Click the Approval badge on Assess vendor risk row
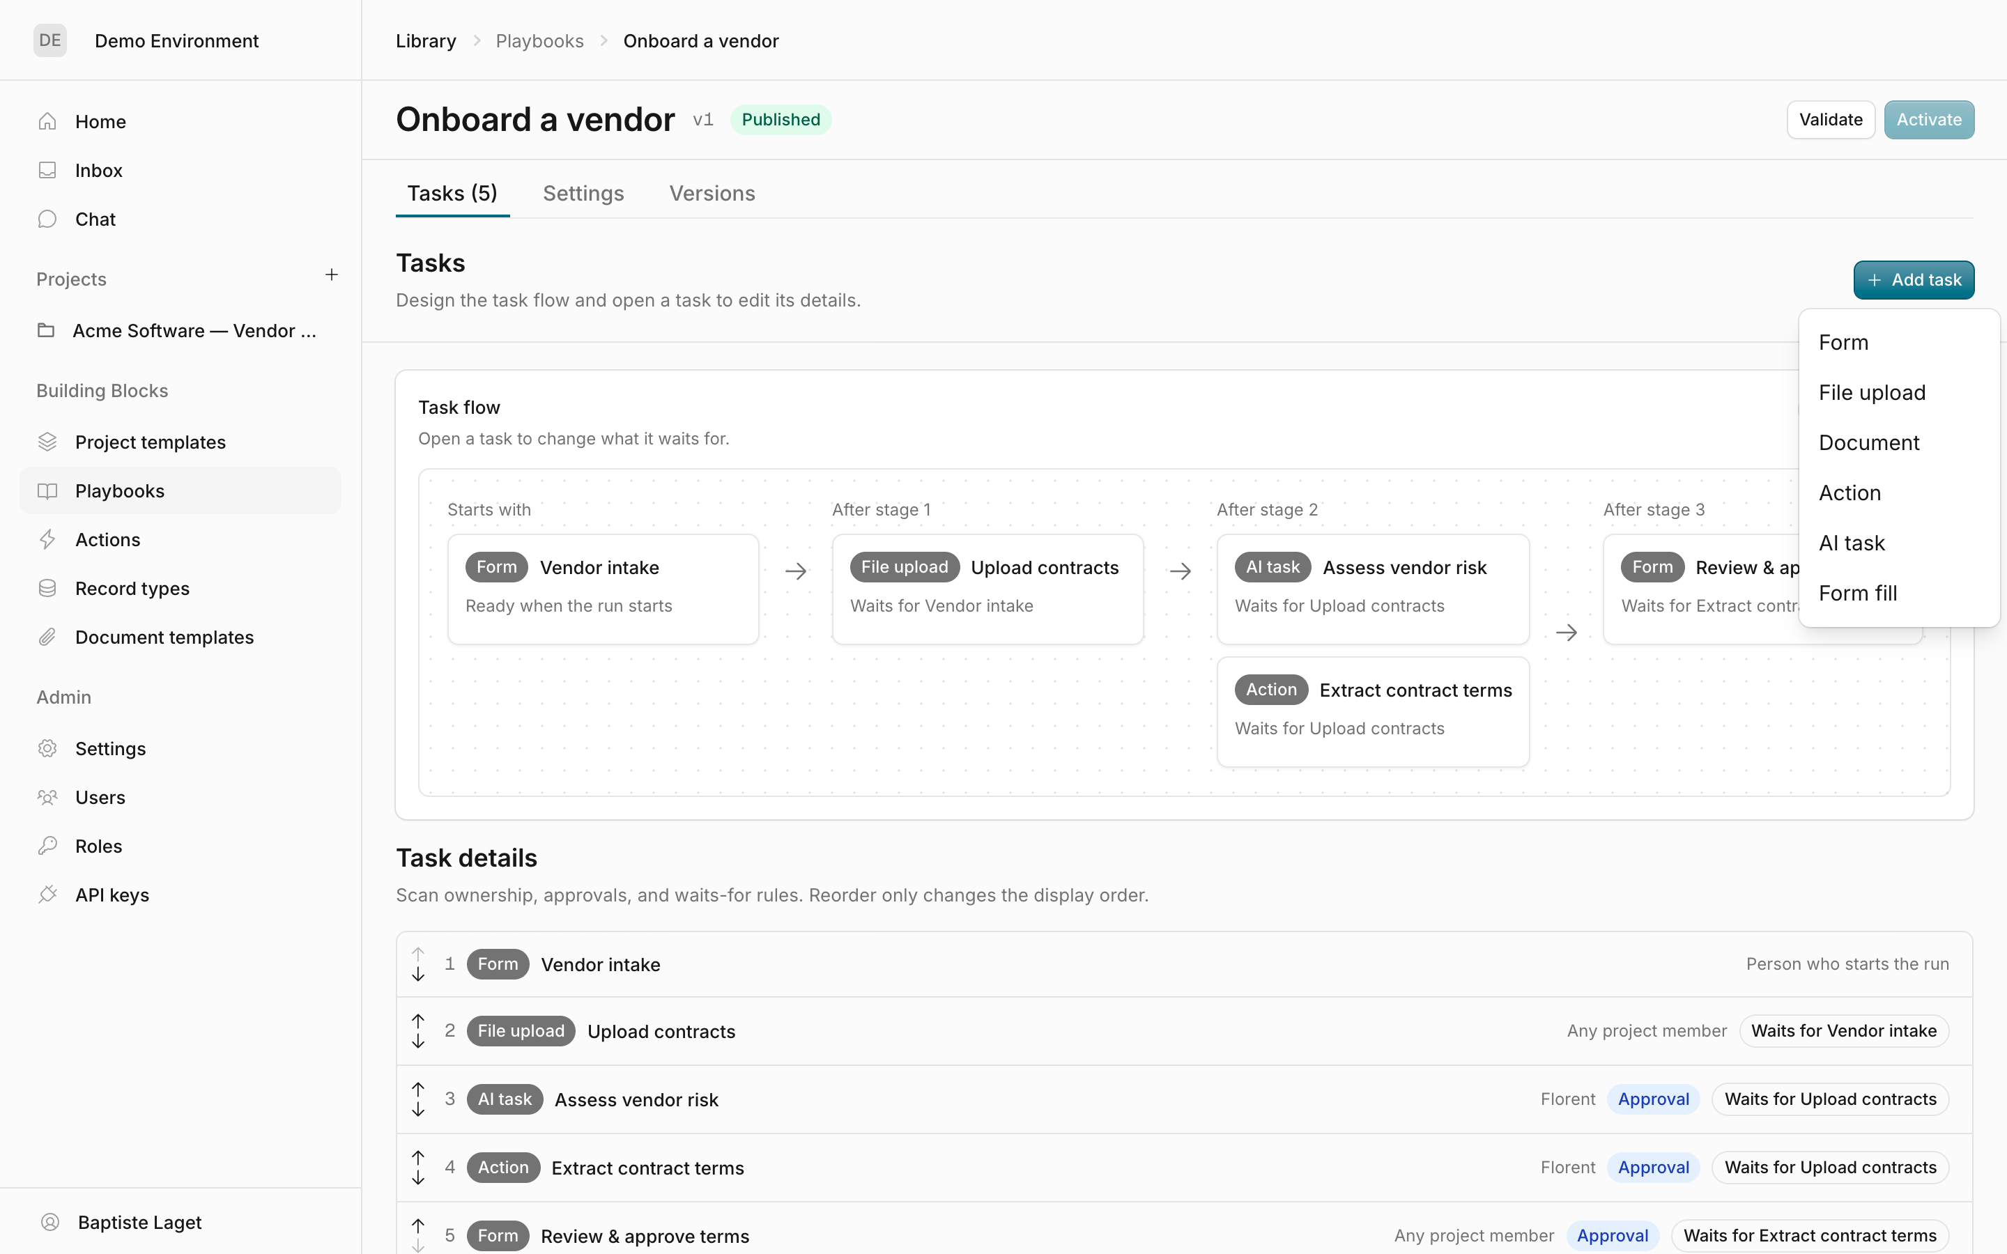This screenshot has width=2007, height=1254. (1653, 1099)
